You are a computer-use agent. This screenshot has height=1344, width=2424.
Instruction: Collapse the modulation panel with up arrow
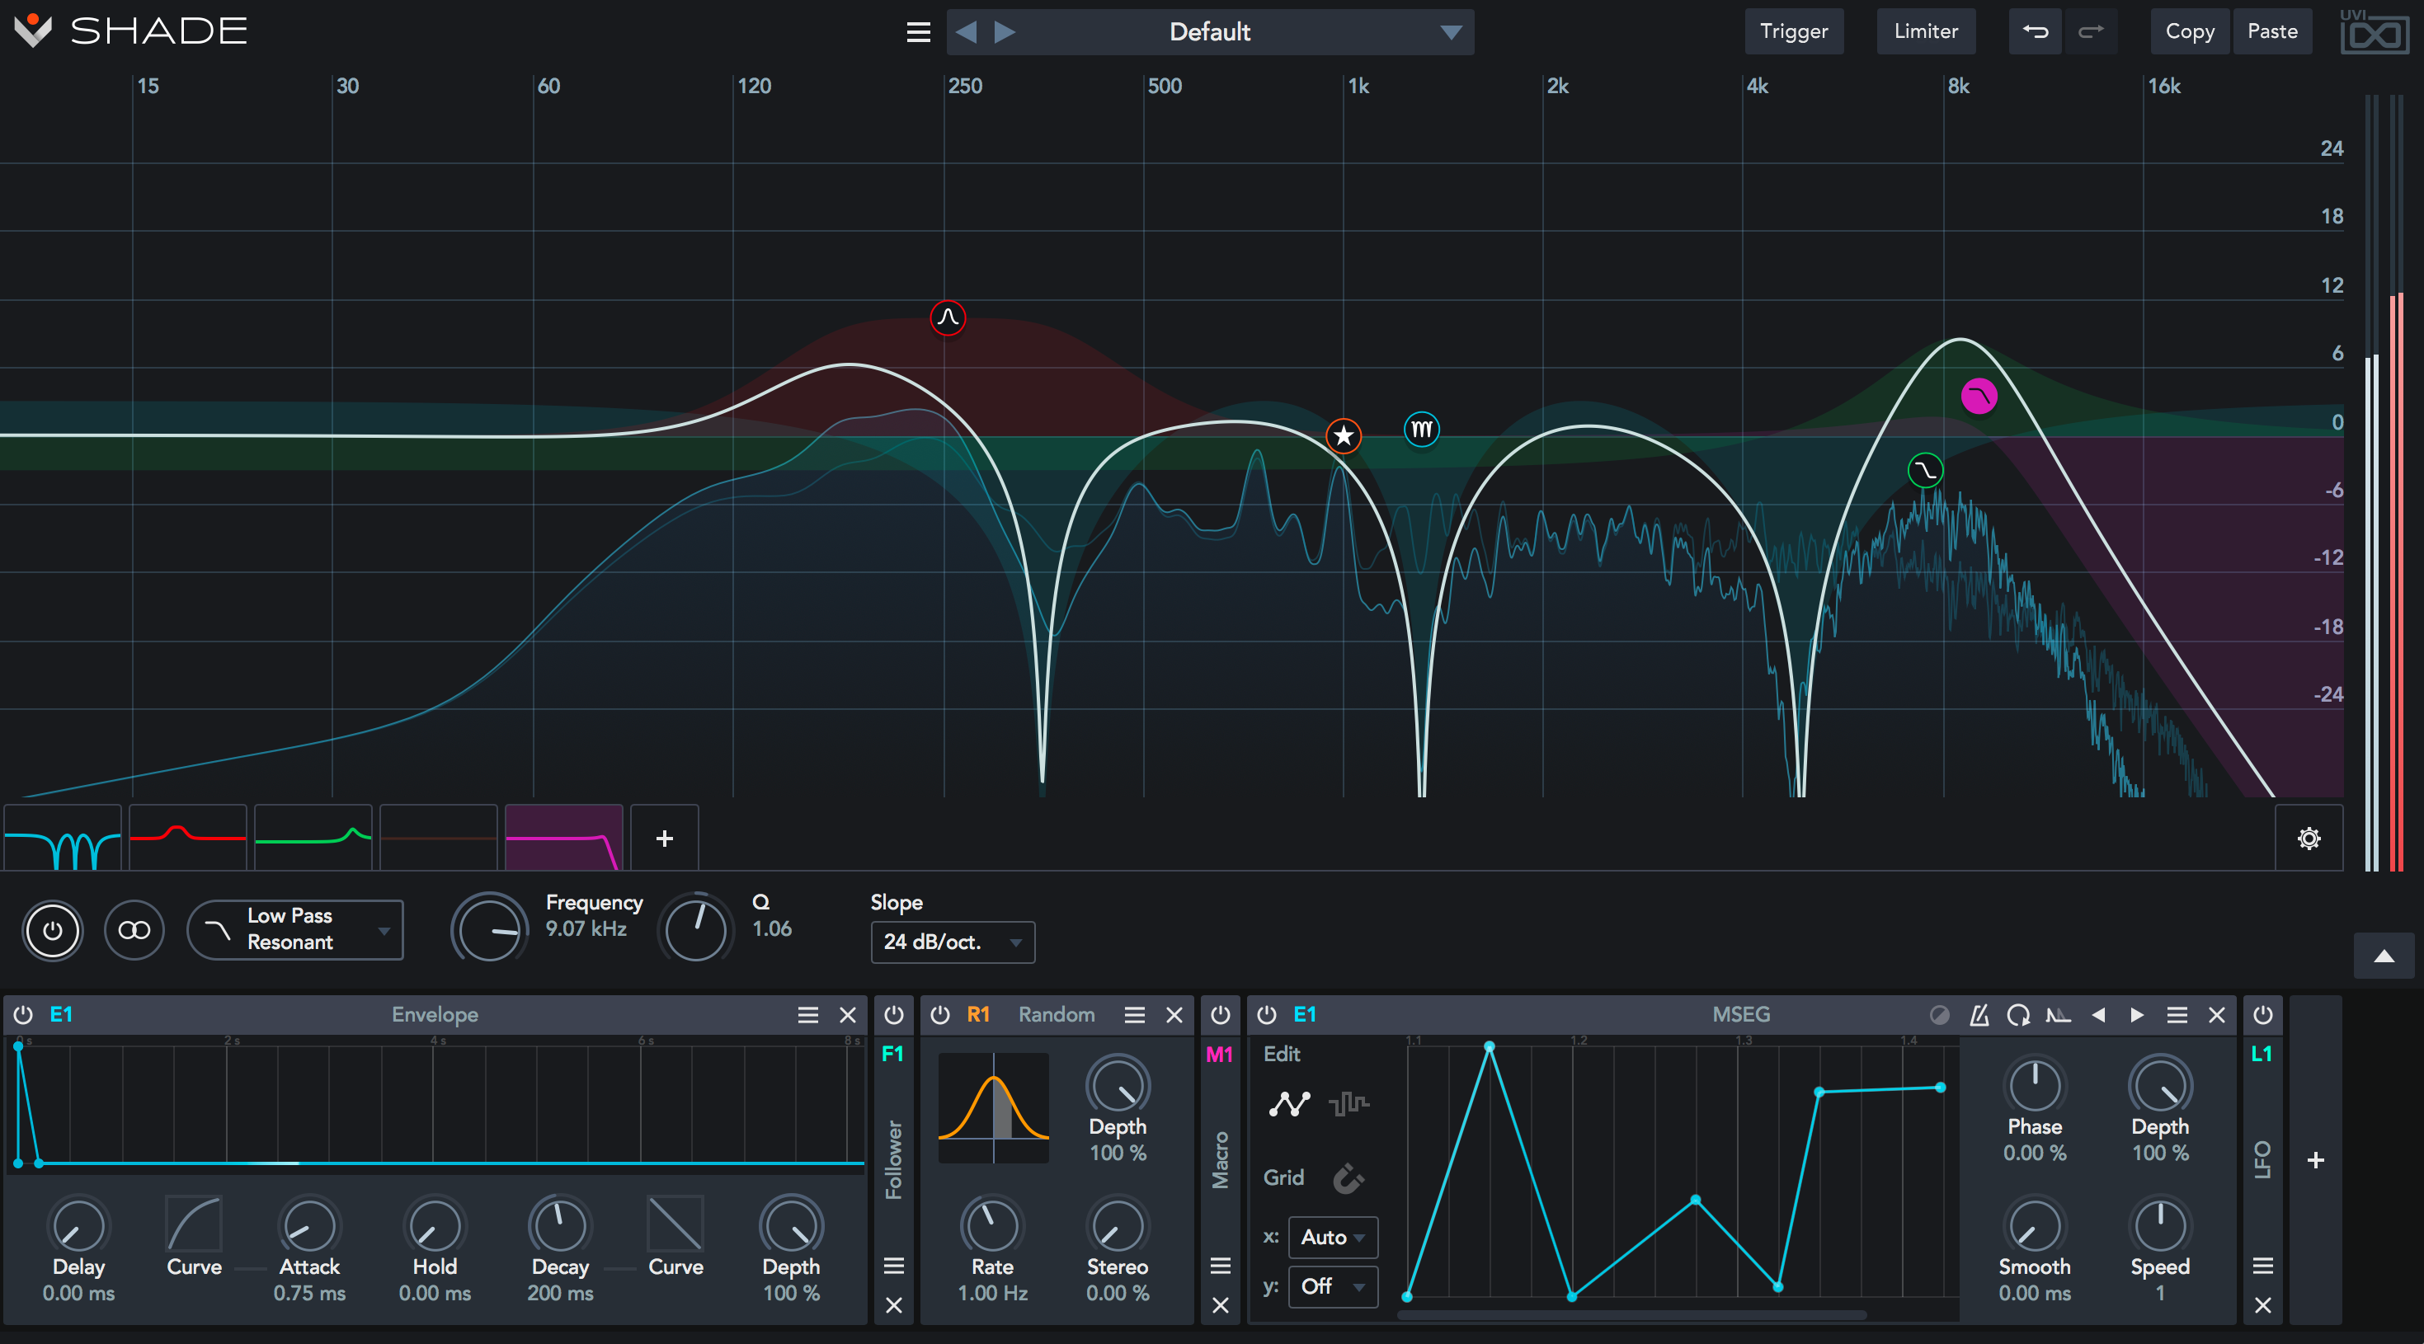click(x=2384, y=956)
